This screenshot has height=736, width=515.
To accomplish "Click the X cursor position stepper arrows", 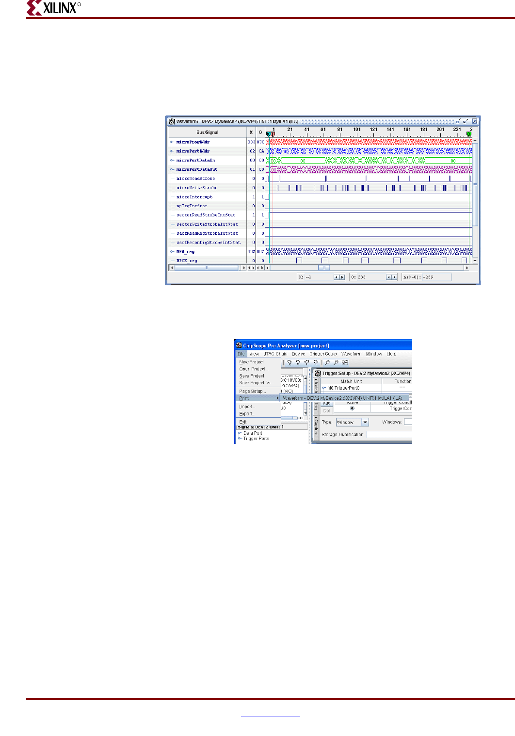I will click(x=339, y=277).
